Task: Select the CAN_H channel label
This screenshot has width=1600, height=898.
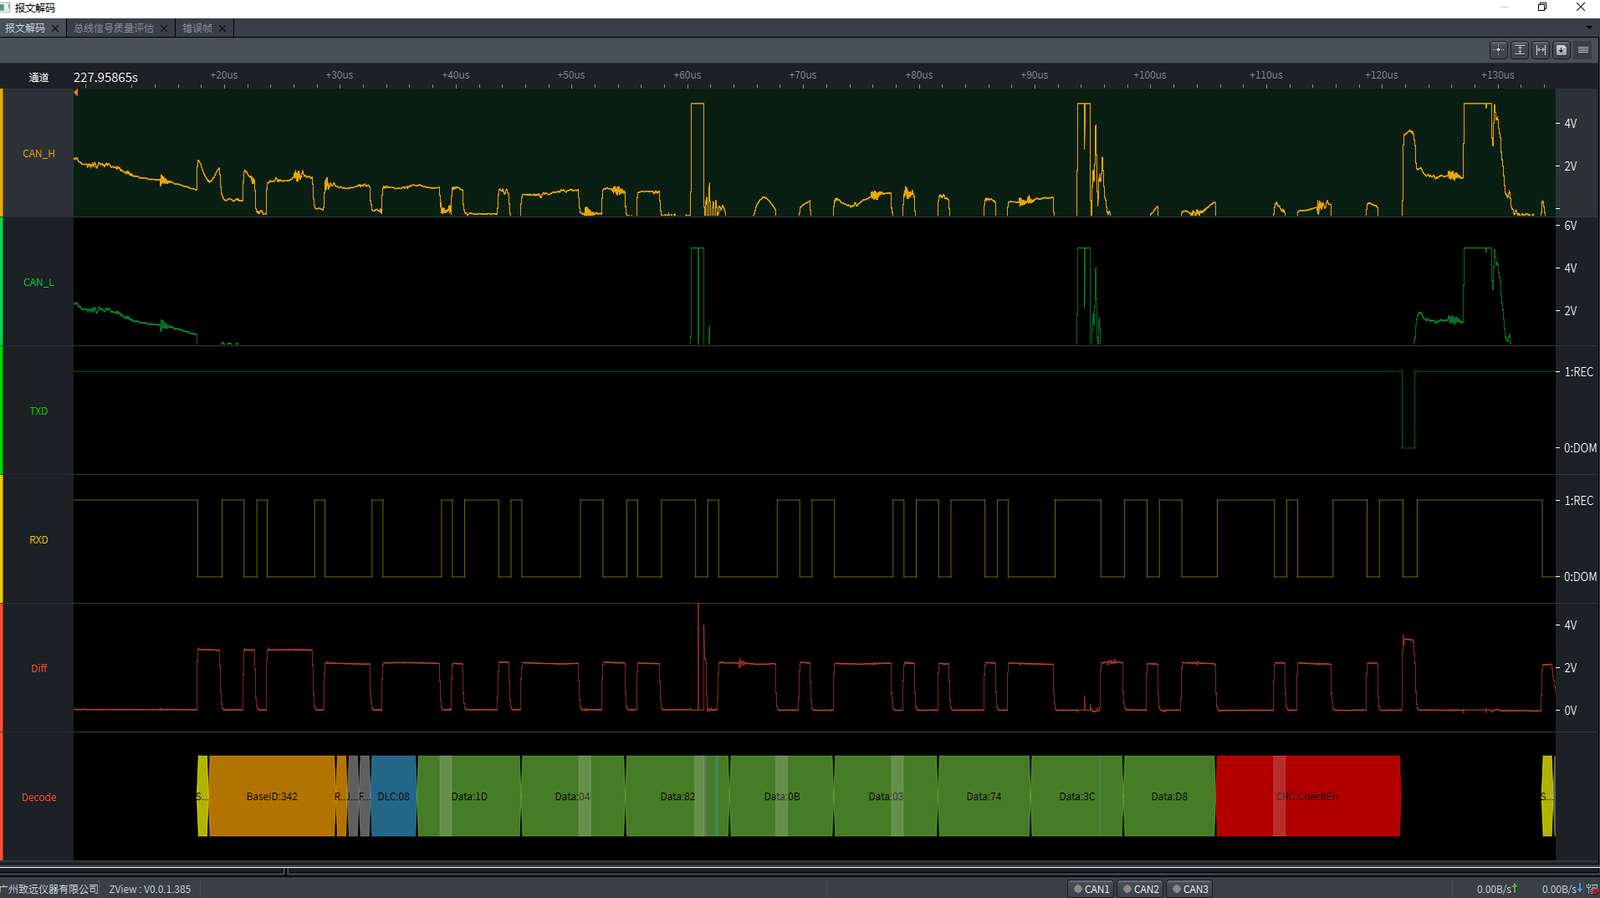Action: click(x=38, y=154)
